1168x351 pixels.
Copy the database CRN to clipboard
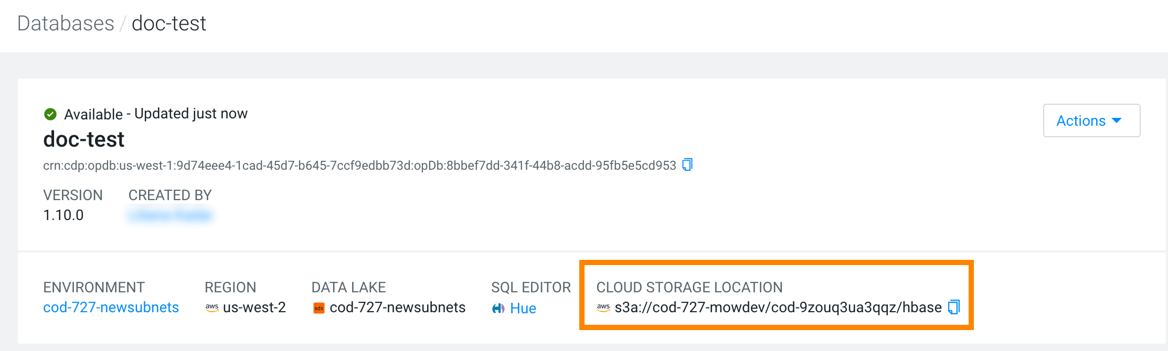(x=687, y=165)
